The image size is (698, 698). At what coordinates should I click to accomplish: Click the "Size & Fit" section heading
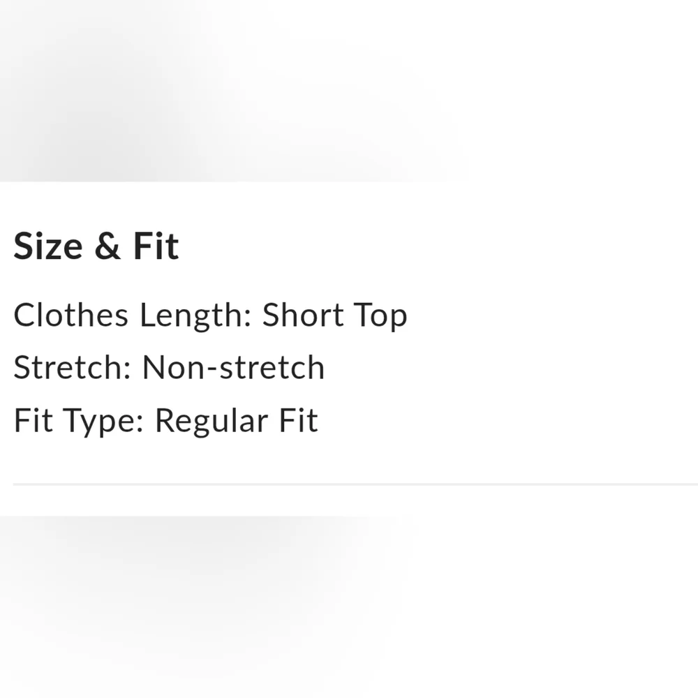click(96, 246)
